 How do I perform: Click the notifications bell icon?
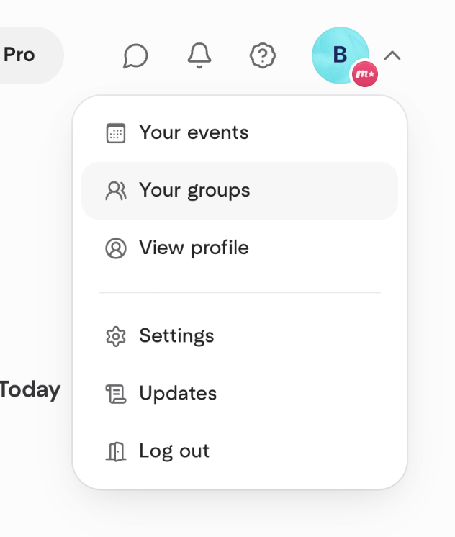pyautogui.click(x=199, y=55)
